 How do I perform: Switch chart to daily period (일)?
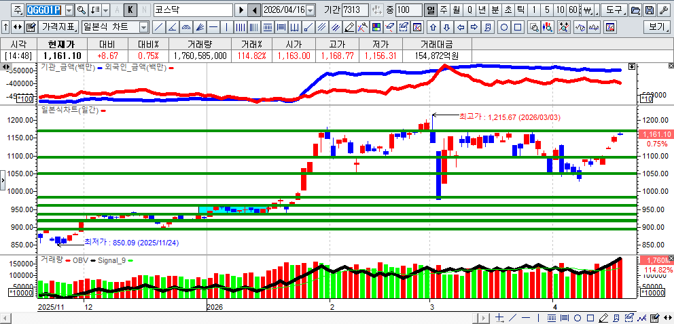click(x=430, y=10)
